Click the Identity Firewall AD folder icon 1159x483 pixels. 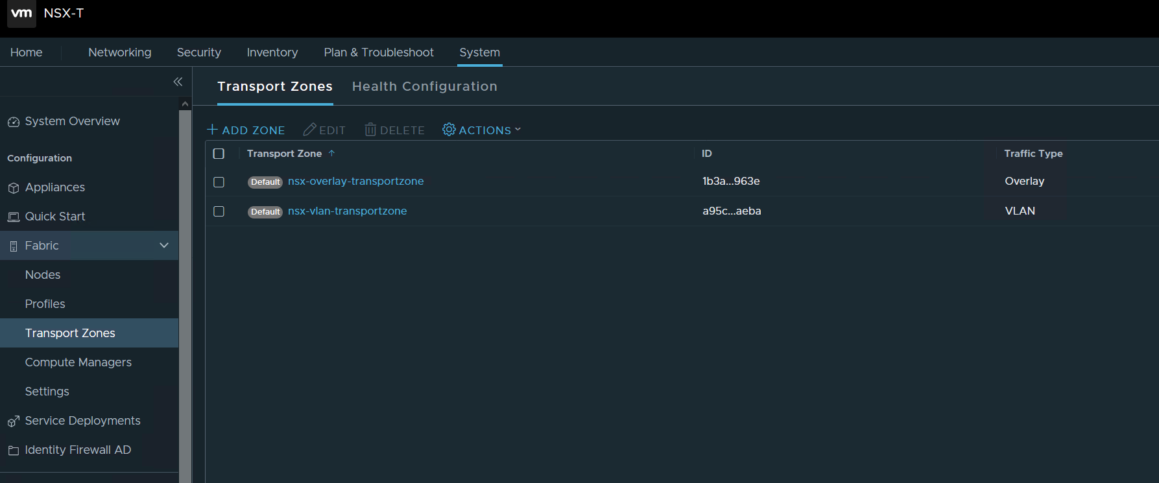point(14,451)
